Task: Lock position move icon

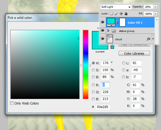Action: tap(121, 14)
